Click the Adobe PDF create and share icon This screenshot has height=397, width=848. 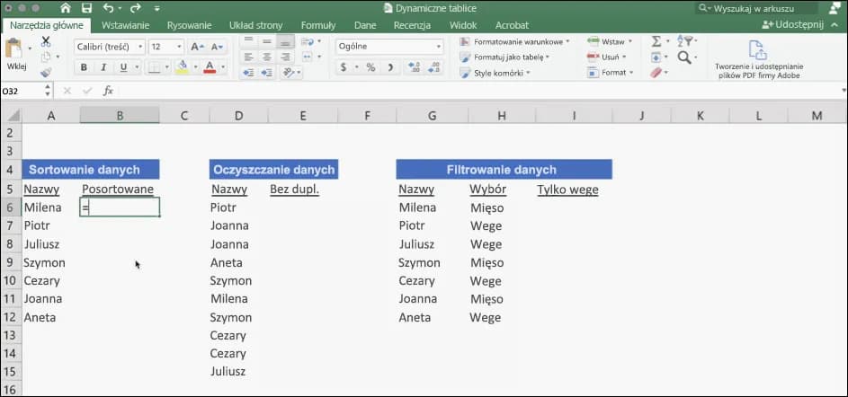coord(758,49)
